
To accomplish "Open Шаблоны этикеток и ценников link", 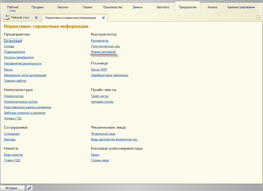I will (x=25, y=113).
